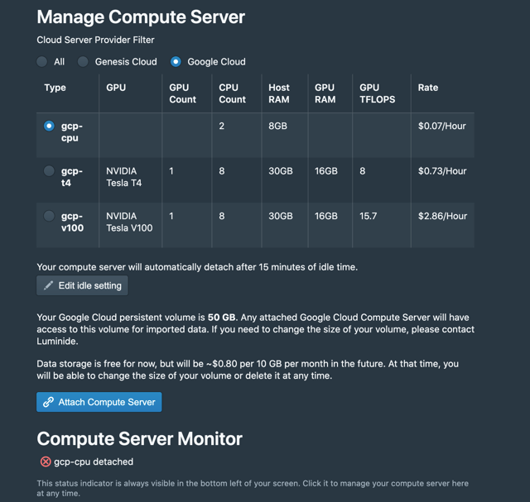Choose the gcp-cpu server type radio
Viewport: 530px width, 502px height.
[49, 126]
